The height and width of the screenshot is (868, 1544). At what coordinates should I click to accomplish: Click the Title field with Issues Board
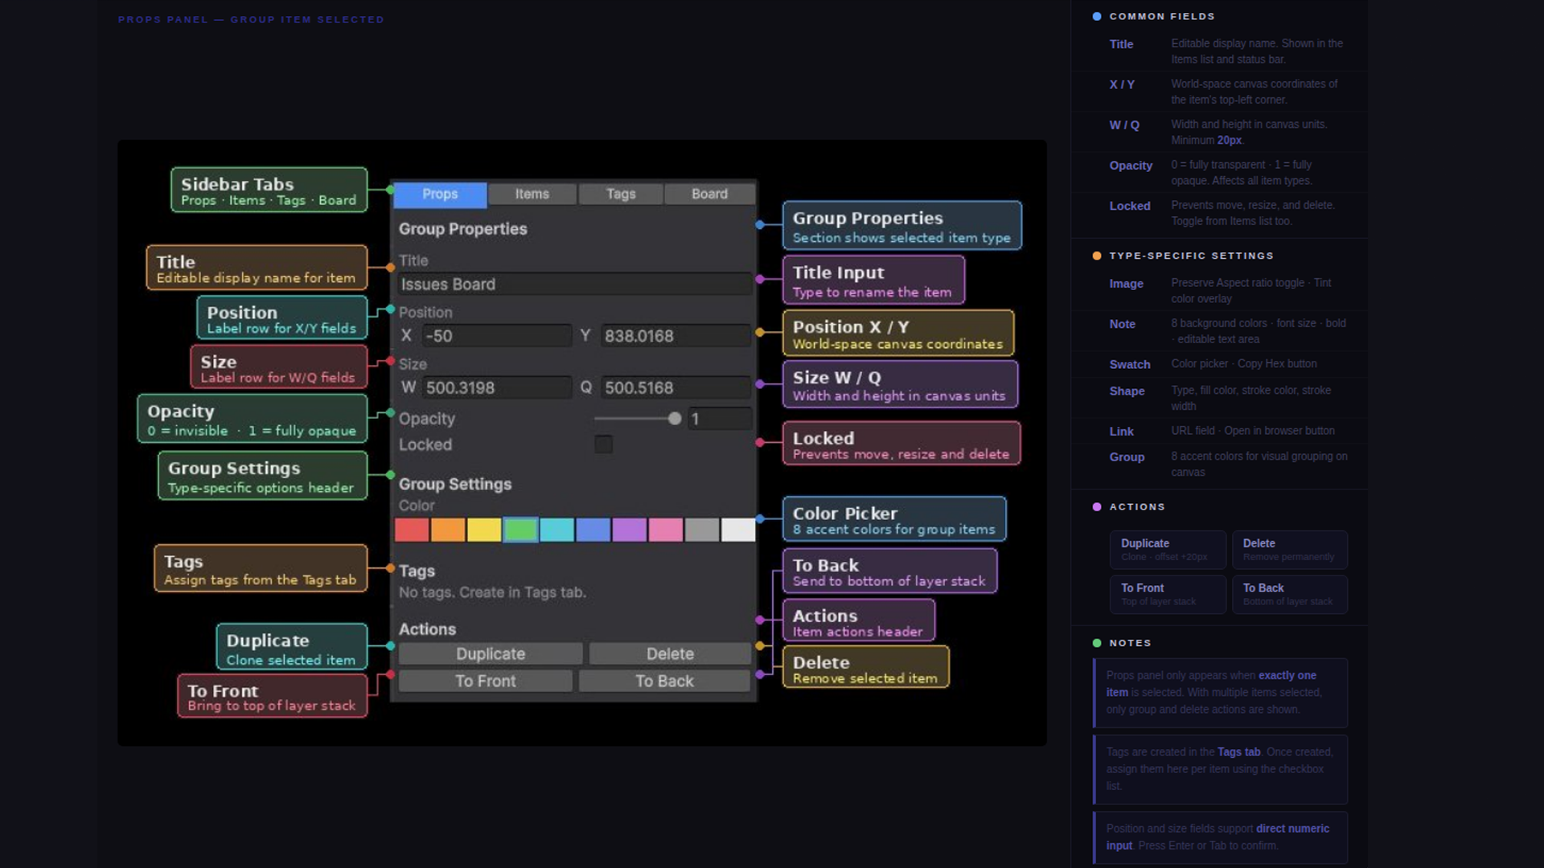coord(574,285)
